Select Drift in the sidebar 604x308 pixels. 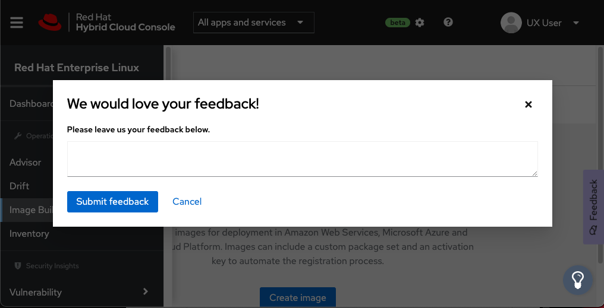coord(20,186)
